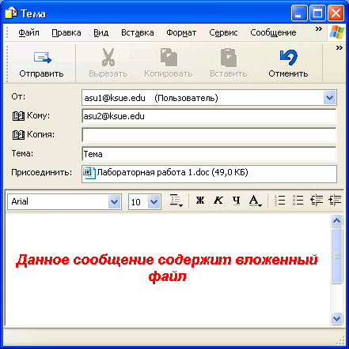
Task: Apply numbered list formatting
Action: (279, 201)
